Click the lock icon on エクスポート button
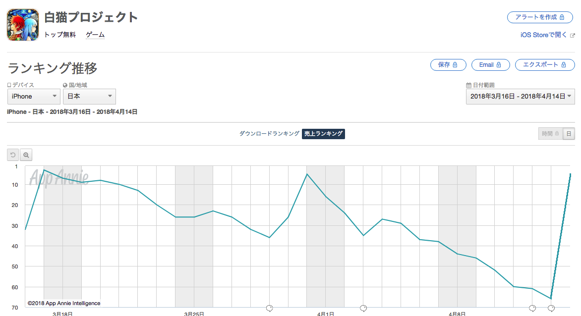581x316 pixels. pos(564,65)
